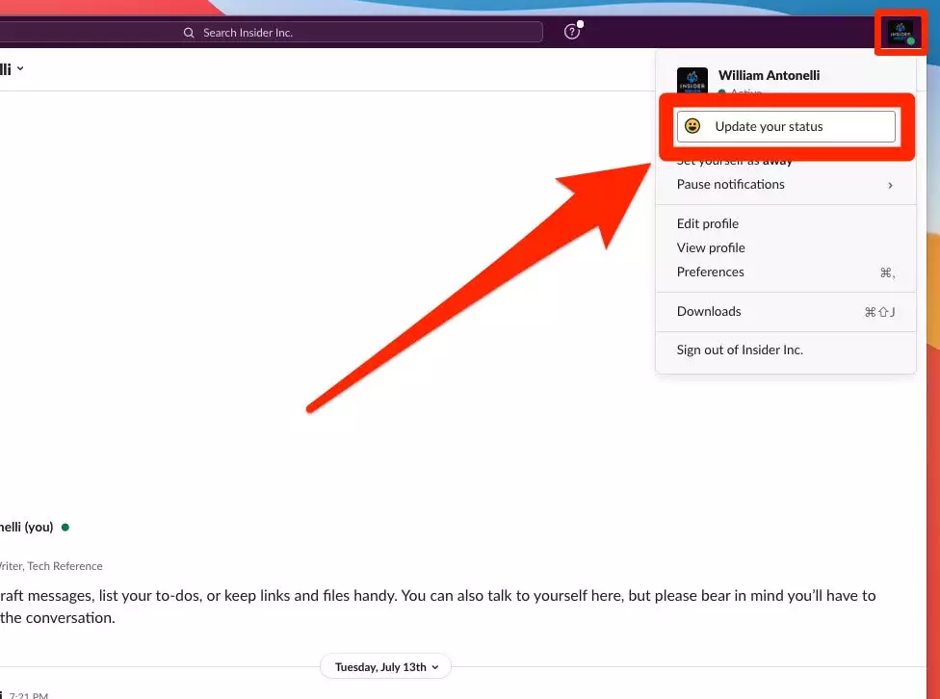Click William Antonelli's avatar in the menu
940x699 pixels.
pyautogui.click(x=692, y=80)
